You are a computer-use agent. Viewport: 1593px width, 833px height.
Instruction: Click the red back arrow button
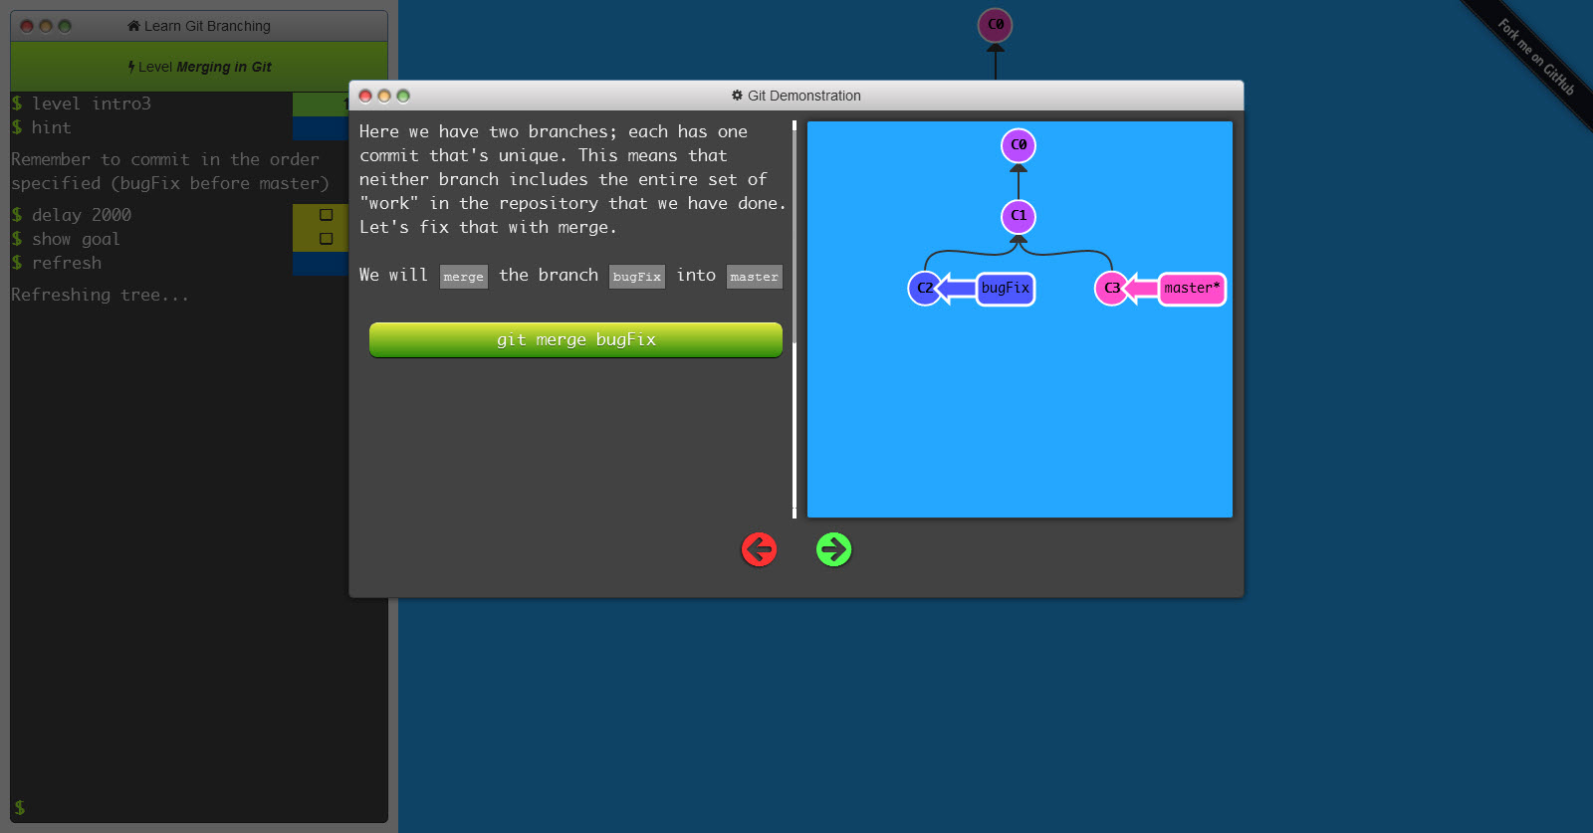click(759, 549)
